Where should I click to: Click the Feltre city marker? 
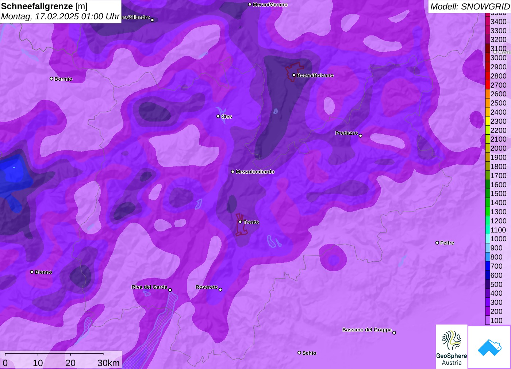point(437,243)
